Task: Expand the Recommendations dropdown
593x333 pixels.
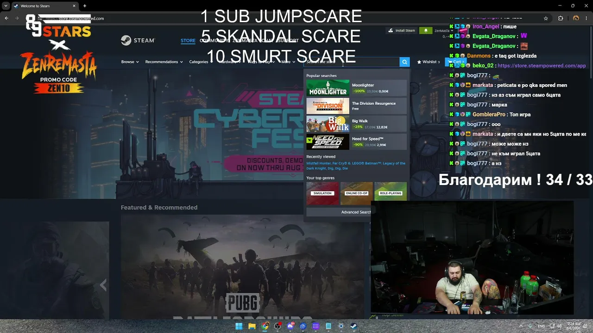Action: [164, 62]
